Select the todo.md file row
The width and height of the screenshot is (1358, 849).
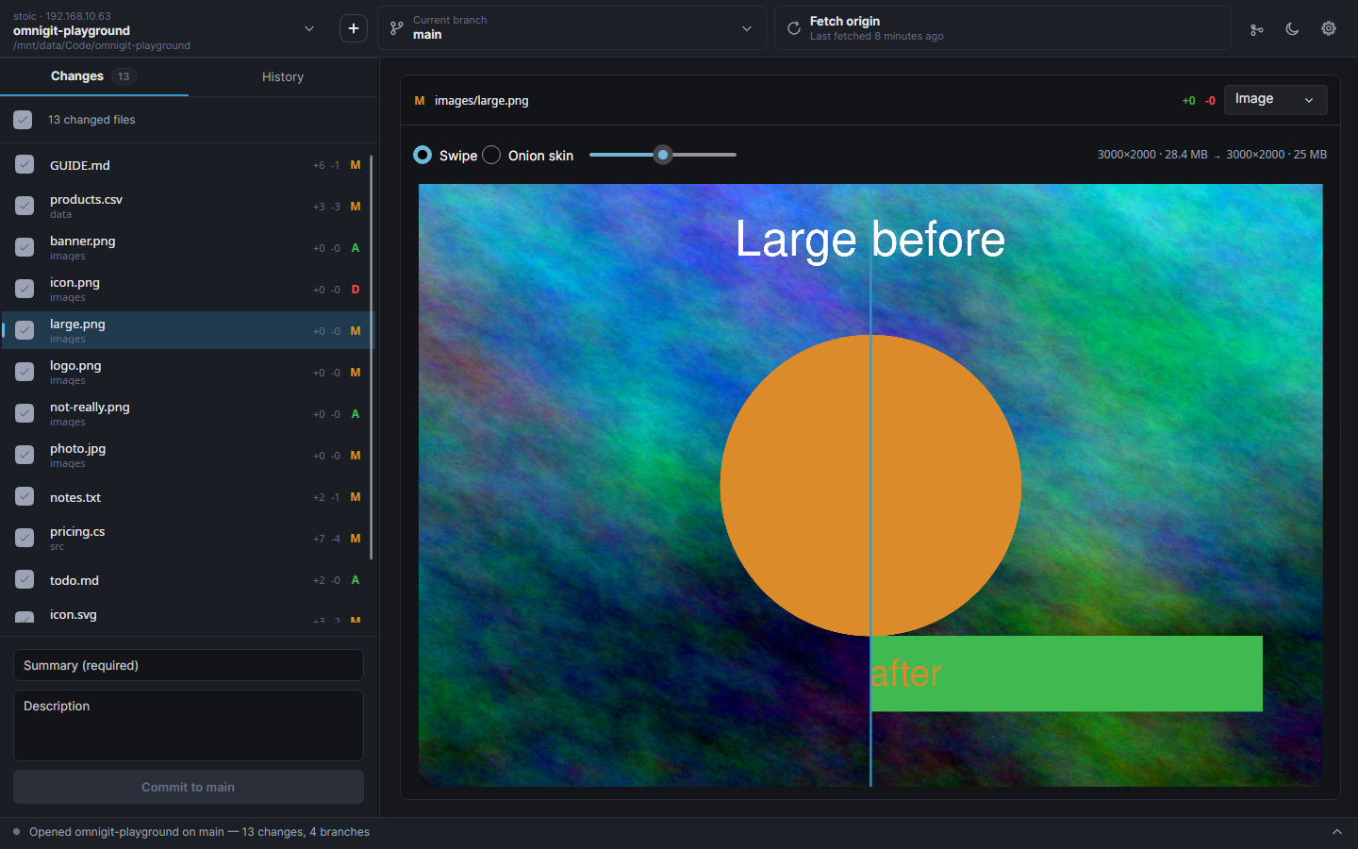tap(188, 579)
